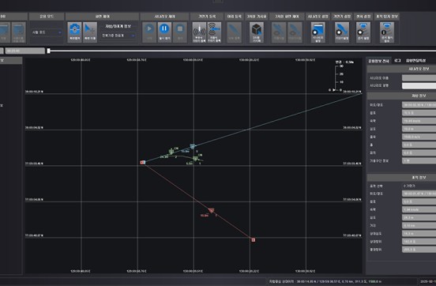The image size is (436, 286).
Task: Open the mode dropdown in the operation mode group
Action: 47,32
